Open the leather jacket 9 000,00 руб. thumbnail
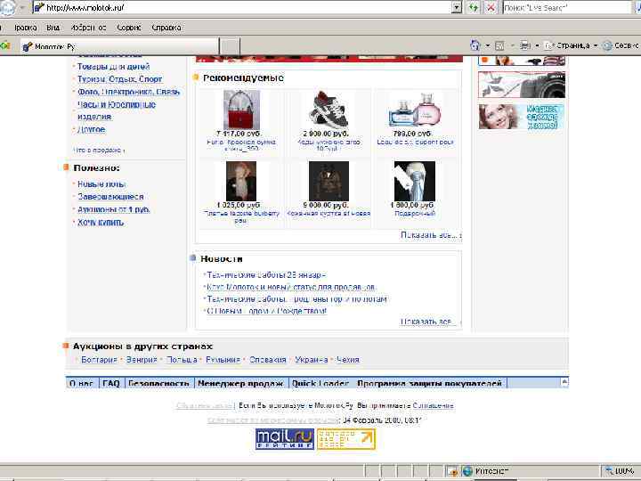 pos(329,181)
